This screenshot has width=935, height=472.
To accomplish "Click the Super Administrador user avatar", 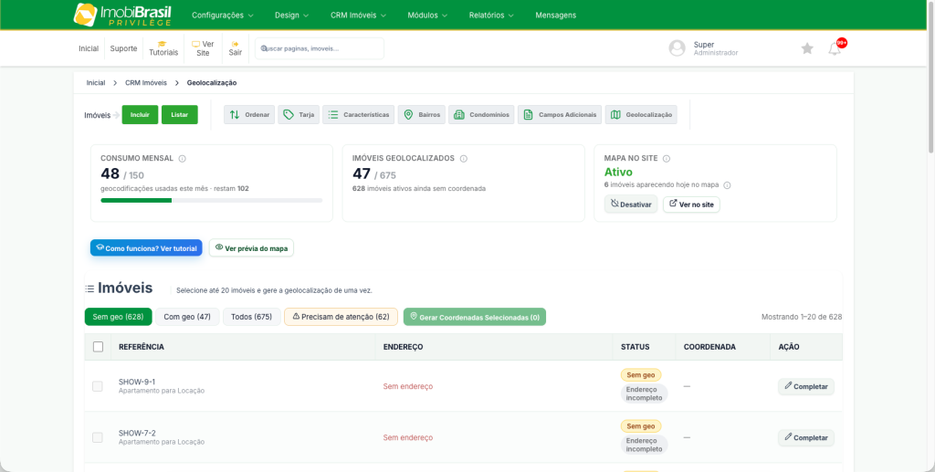I will (x=677, y=48).
